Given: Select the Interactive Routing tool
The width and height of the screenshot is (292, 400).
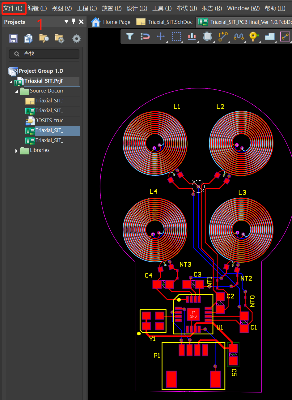Looking at the screenshot, I should 223,37.
